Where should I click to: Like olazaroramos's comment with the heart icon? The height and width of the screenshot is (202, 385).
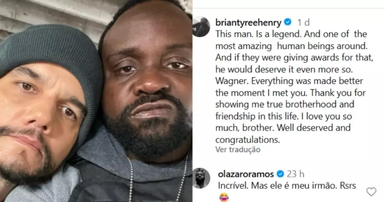(x=371, y=192)
